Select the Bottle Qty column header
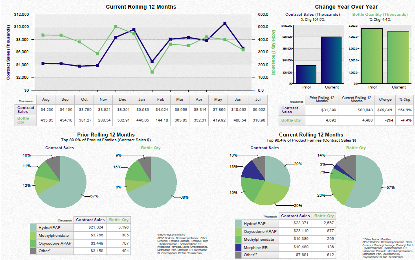 [118, 219]
